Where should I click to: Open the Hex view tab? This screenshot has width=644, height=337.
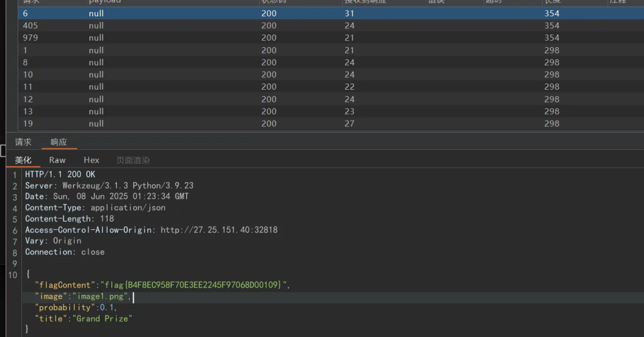(91, 160)
